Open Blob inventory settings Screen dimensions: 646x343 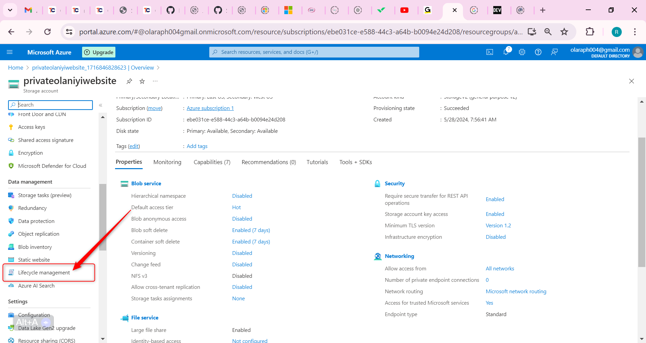34,246
